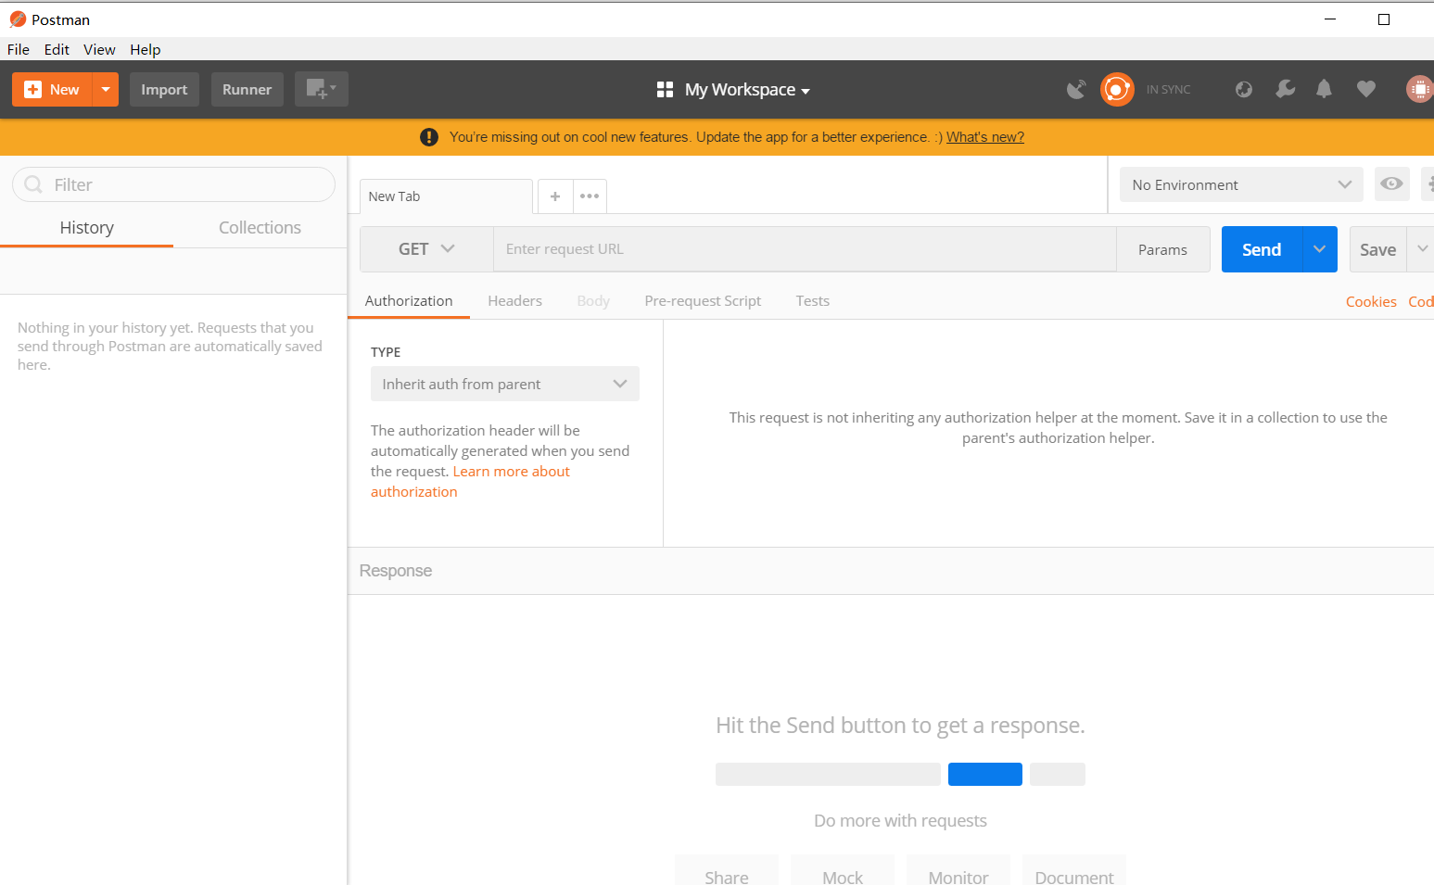Screen dimensions: 1434x885
Task: Expand the Save options arrow
Action: pos(1422,249)
